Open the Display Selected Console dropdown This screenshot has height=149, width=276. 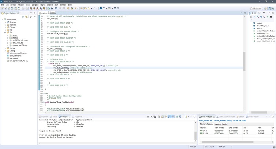[x=183, y=116]
